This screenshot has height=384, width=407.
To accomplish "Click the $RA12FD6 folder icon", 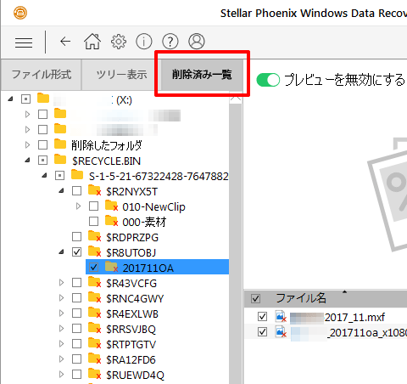I will pyautogui.click(x=94, y=359).
